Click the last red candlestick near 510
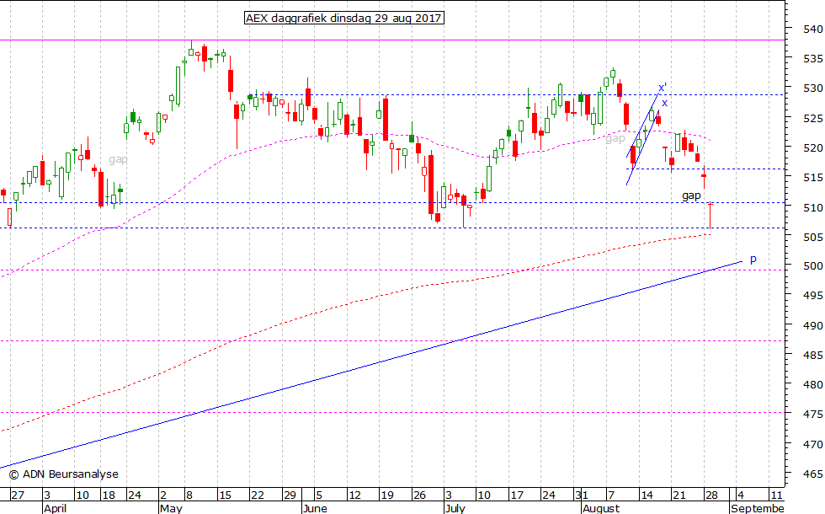Viewport: 825px width, 514px height. click(x=711, y=216)
